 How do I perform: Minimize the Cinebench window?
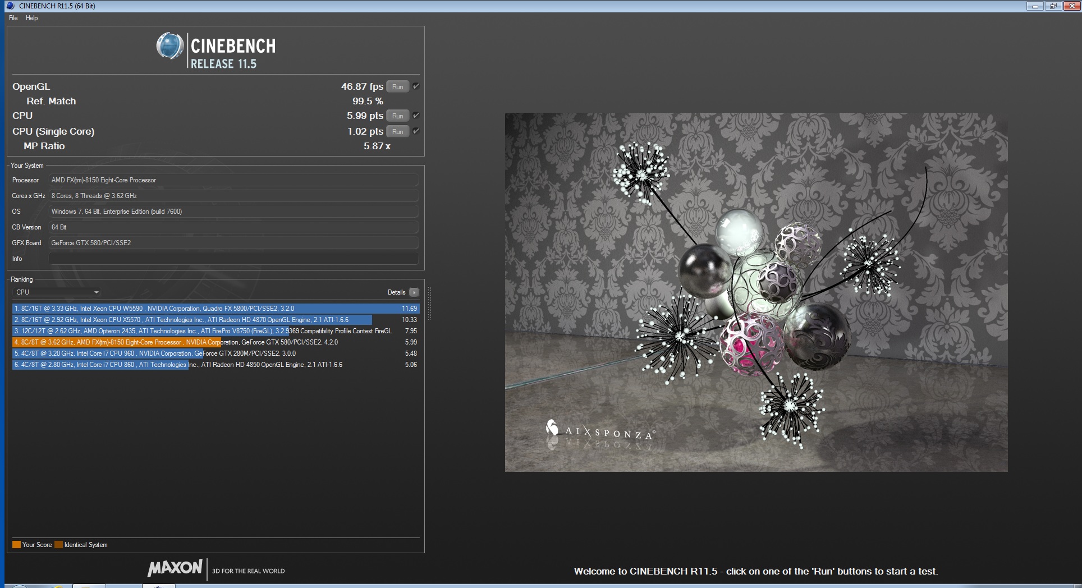point(1035,6)
